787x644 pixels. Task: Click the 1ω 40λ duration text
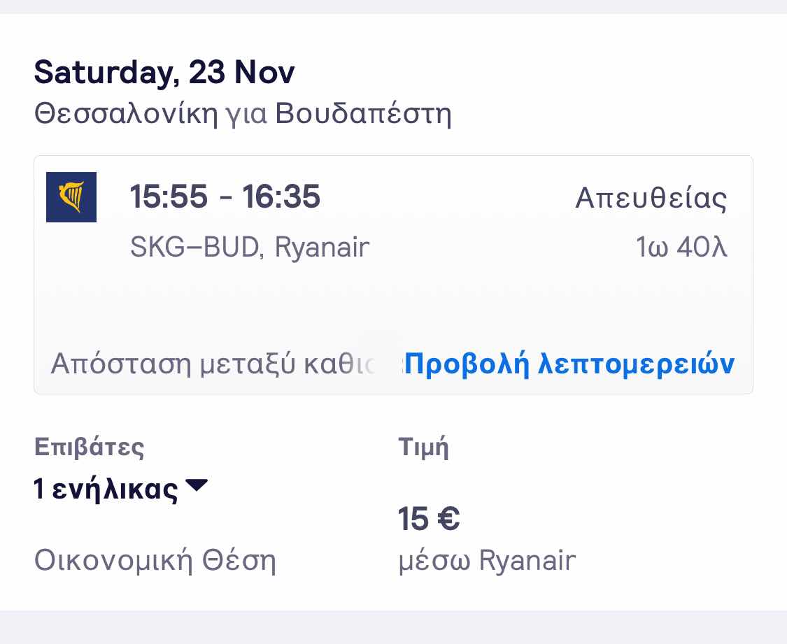pyautogui.click(x=681, y=248)
